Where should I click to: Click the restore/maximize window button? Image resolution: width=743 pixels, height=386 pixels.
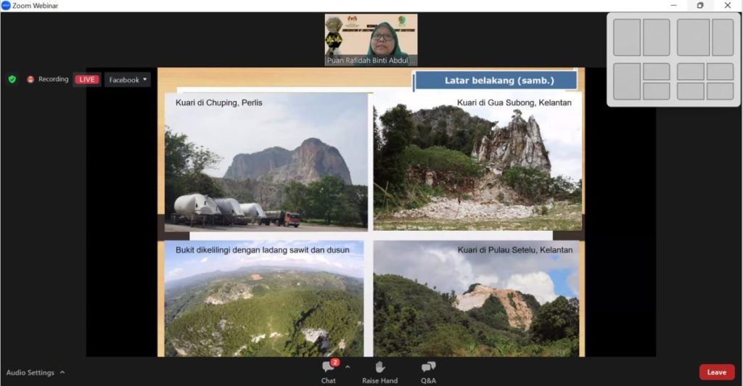pos(700,6)
